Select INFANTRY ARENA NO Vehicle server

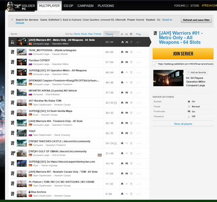point(79,92)
